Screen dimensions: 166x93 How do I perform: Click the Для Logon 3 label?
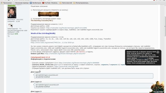coord(36,91)
